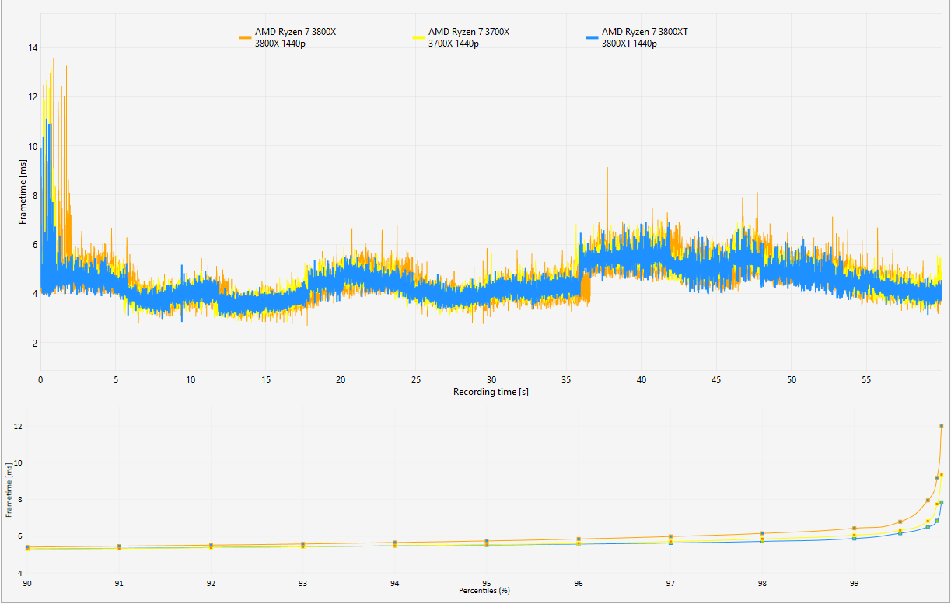Click the 30 tick label on Recording time axis
This screenshot has height=604, width=951.
491,380
